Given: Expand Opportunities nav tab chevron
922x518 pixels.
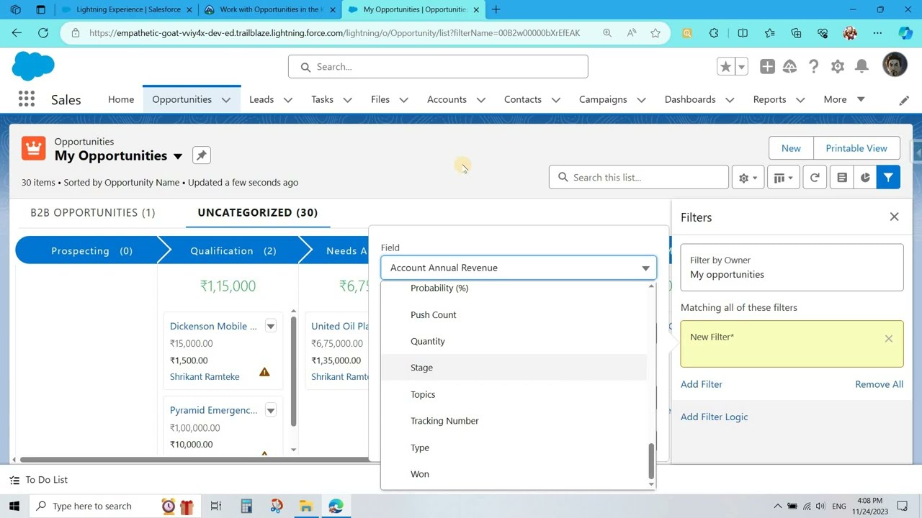Looking at the screenshot, I should tap(226, 100).
